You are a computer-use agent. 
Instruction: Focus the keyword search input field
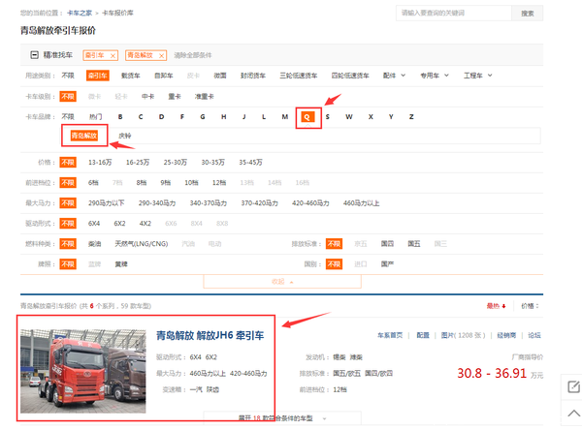454,14
